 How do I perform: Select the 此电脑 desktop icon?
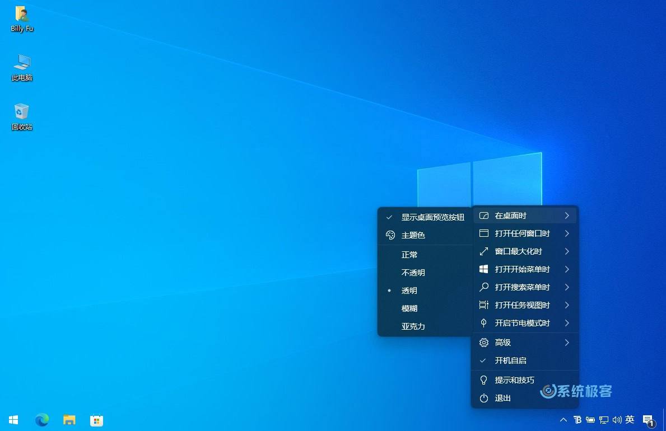pyautogui.click(x=22, y=68)
